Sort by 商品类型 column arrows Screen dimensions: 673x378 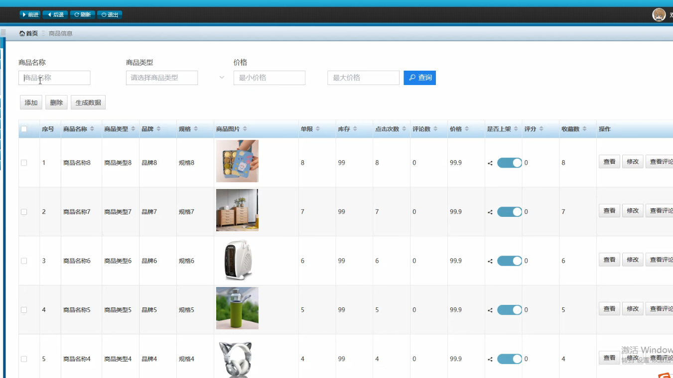pyautogui.click(x=133, y=129)
